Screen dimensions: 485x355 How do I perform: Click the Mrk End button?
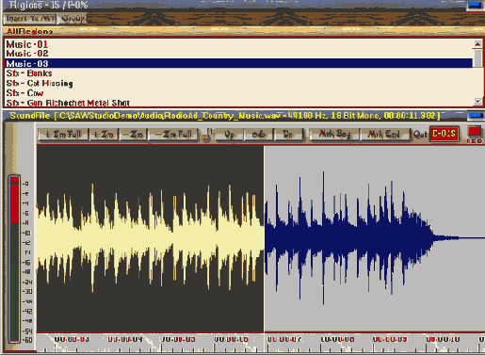point(384,135)
